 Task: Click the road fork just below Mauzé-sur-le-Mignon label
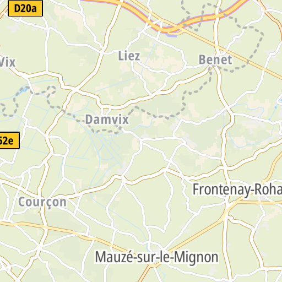153,266
